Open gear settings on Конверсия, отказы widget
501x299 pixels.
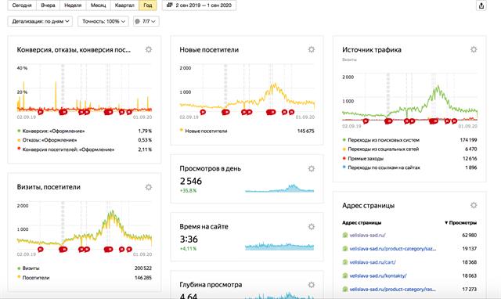coord(149,49)
